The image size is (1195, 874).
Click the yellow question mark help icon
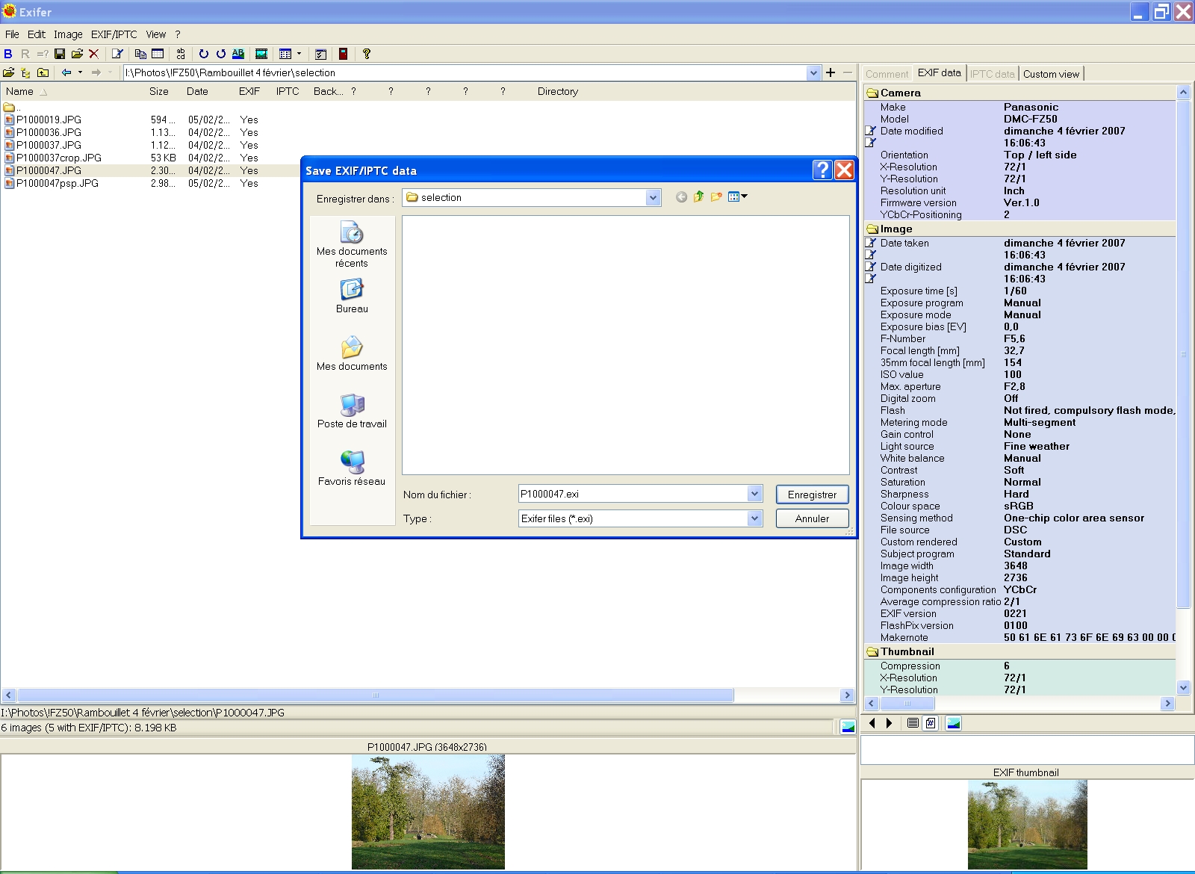click(x=366, y=54)
